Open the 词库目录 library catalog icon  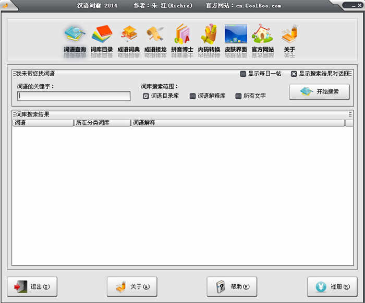coord(102,39)
